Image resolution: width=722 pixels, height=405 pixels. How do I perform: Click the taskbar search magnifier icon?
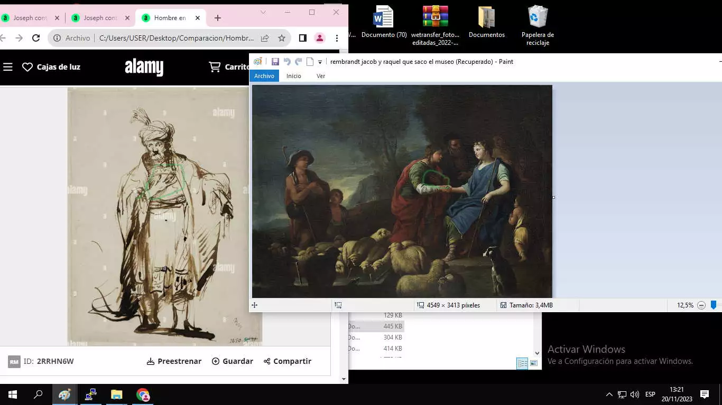(38, 394)
